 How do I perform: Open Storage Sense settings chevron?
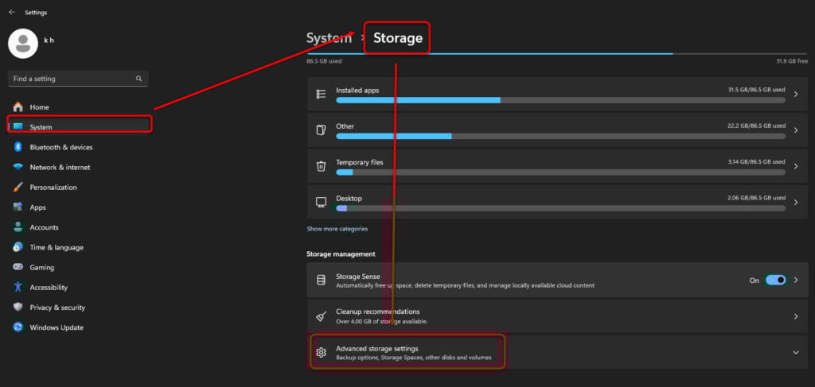point(796,281)
